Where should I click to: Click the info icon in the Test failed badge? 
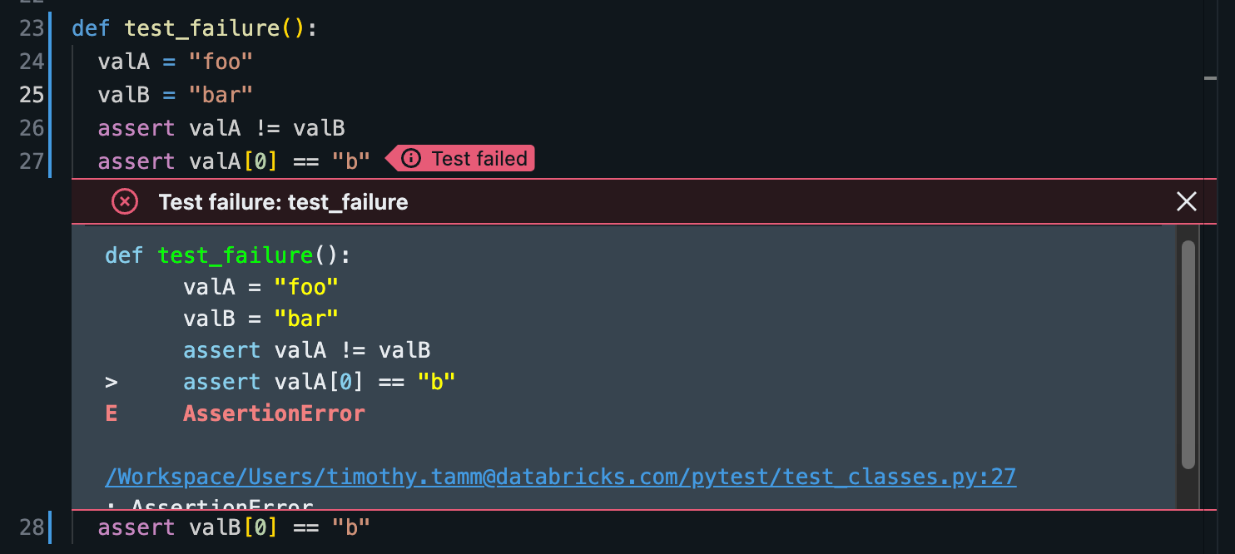412,158
